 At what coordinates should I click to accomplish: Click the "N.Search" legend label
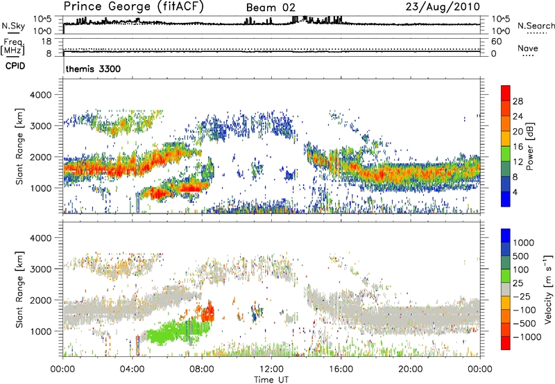[536, 26]
